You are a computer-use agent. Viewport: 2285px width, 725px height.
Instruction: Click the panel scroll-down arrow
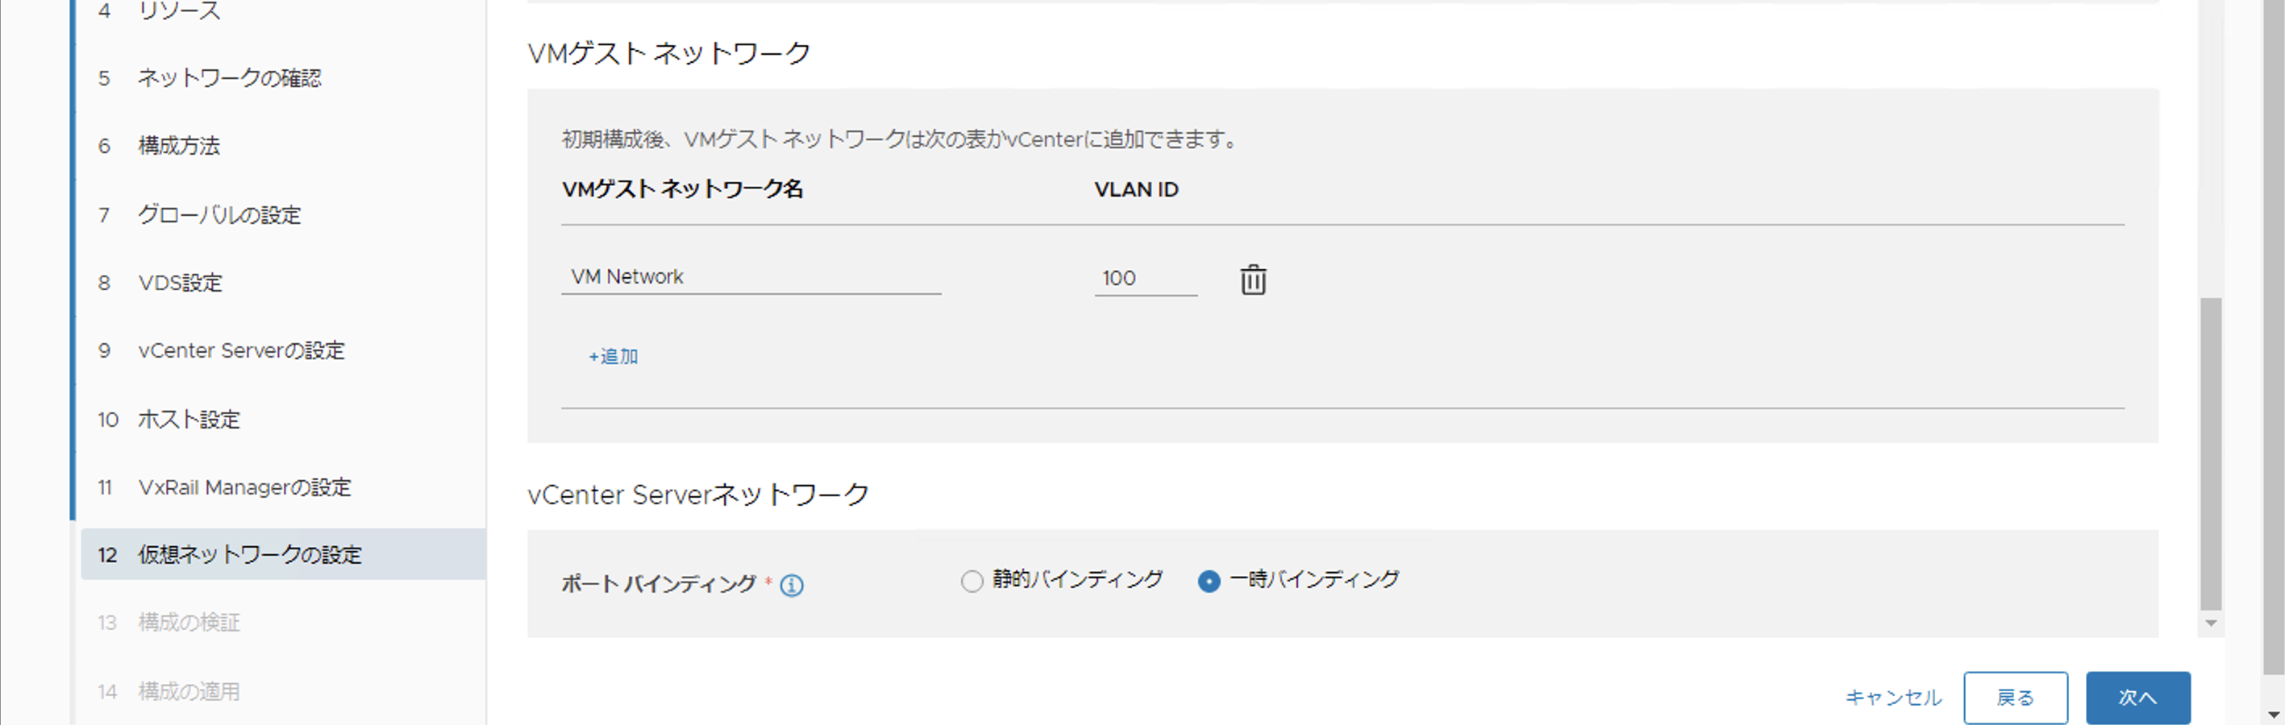point(2211,623)
